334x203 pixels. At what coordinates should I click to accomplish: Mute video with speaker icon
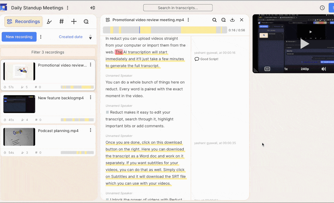point(323,69)
